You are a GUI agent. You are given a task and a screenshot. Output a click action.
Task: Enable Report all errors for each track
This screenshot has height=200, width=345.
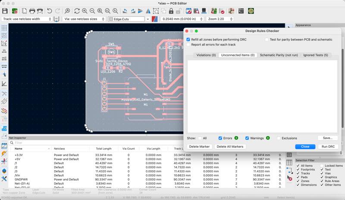[x=188, y=44]
